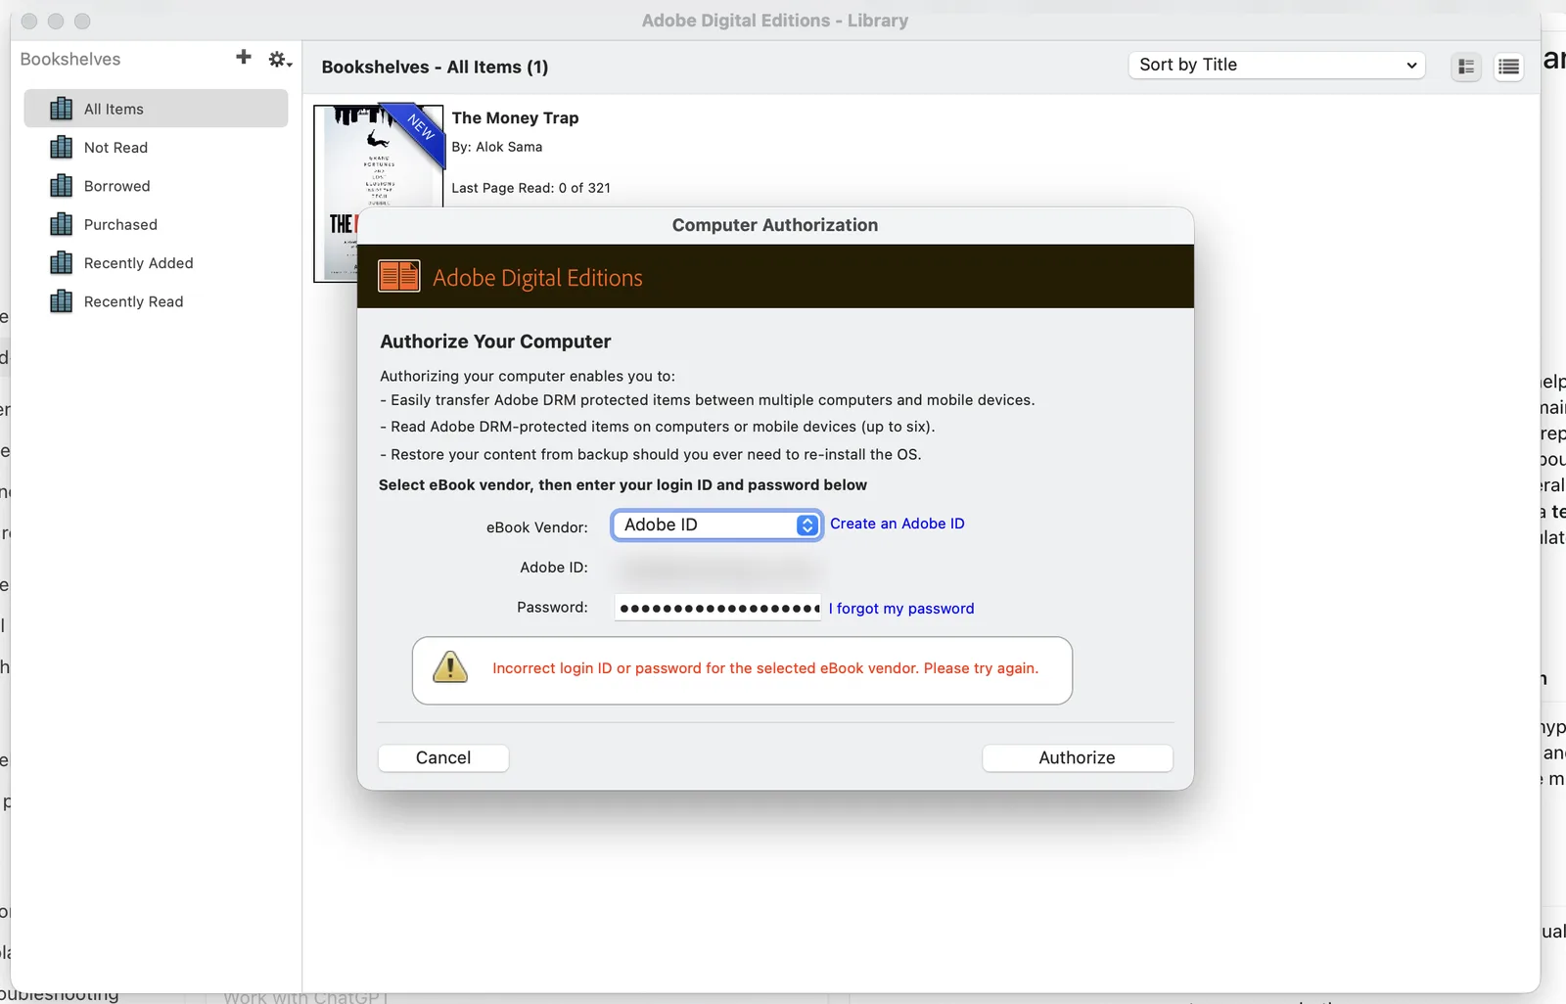The width and height of the screenshot is (1566, 1004).
Task: Click the Password input field
Action: pos(717,608)
